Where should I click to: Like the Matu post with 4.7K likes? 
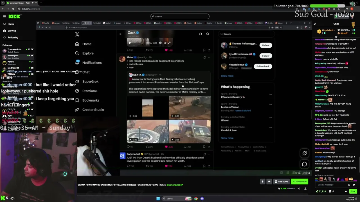coord(169,147)
